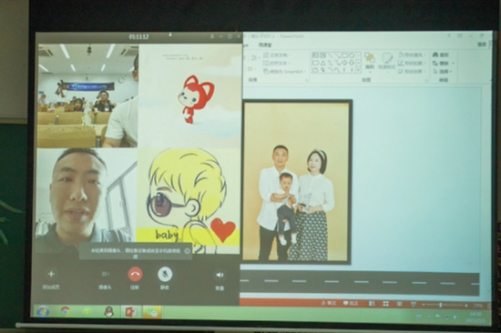This screenshot has width=501, height=333.
Task: Click the Shape Fill command
Action: point(412,55)
